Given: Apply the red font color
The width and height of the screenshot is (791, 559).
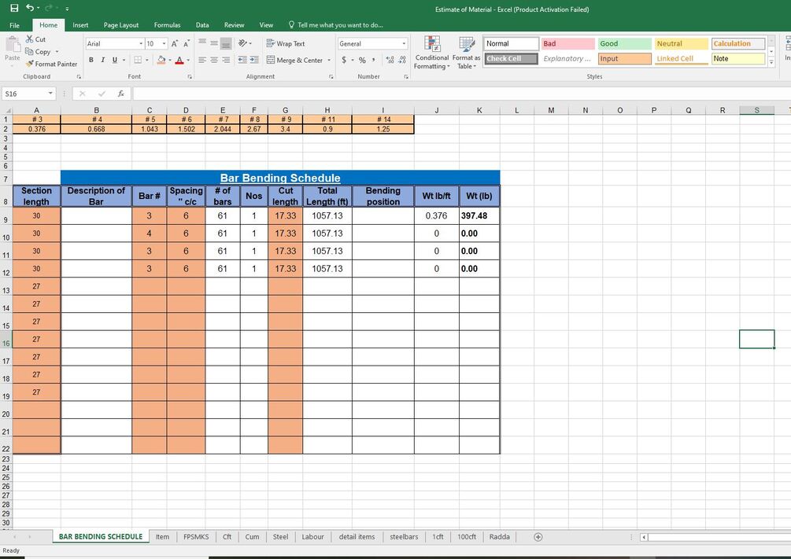Looking at the screenshot, I should (179, 60).
